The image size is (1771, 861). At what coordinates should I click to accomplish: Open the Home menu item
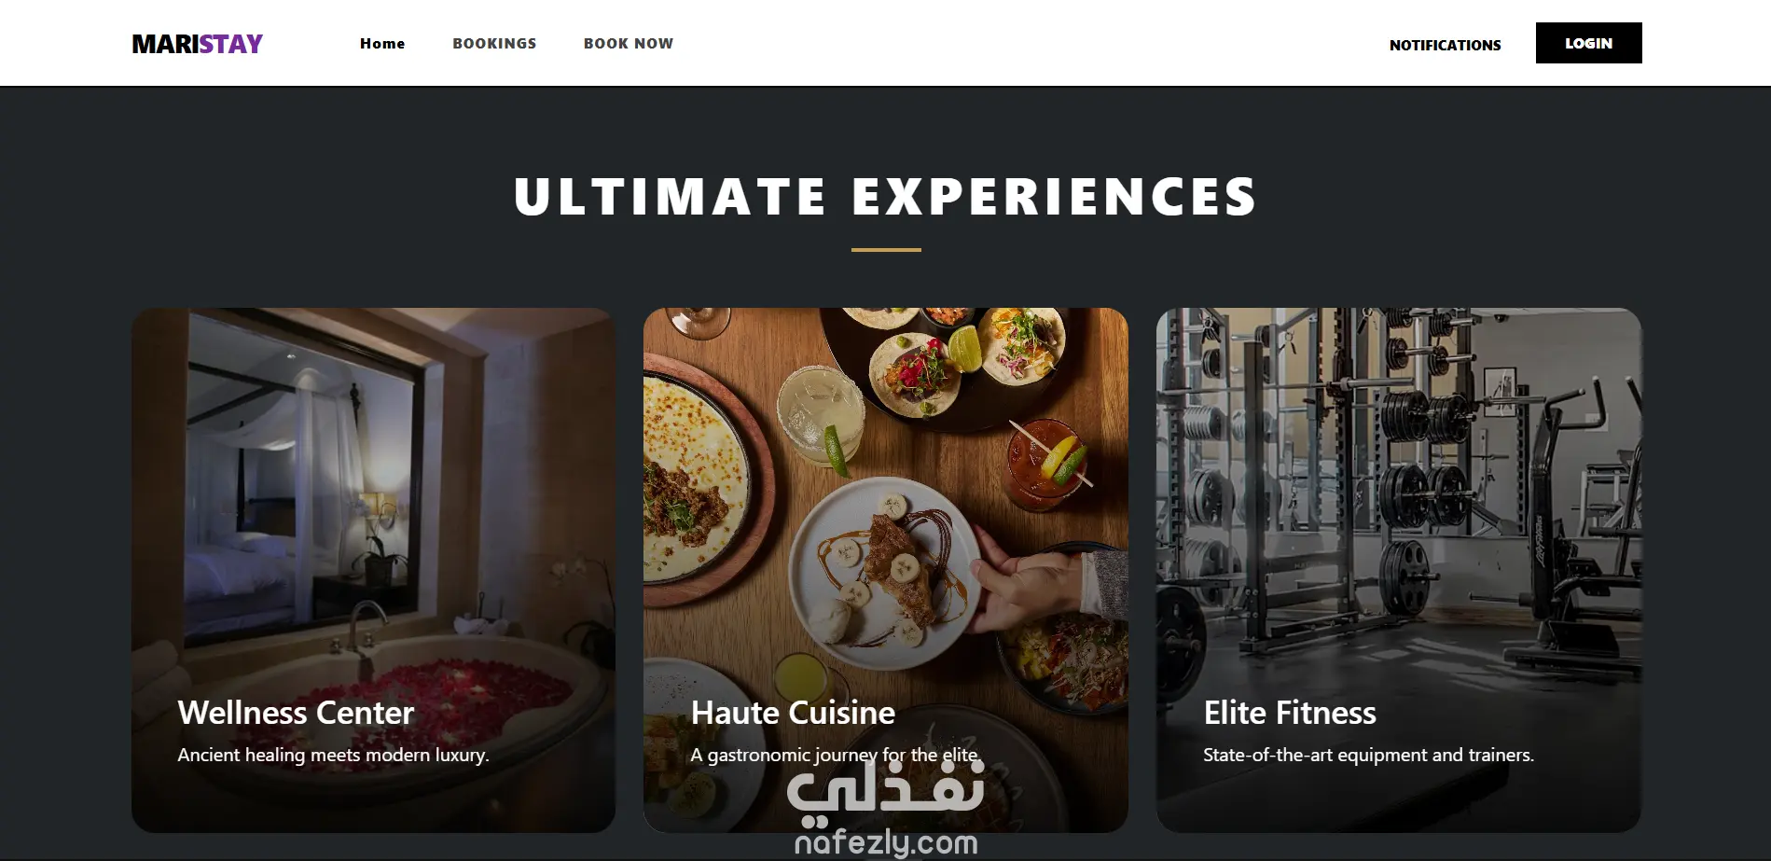tap(382, 44)
